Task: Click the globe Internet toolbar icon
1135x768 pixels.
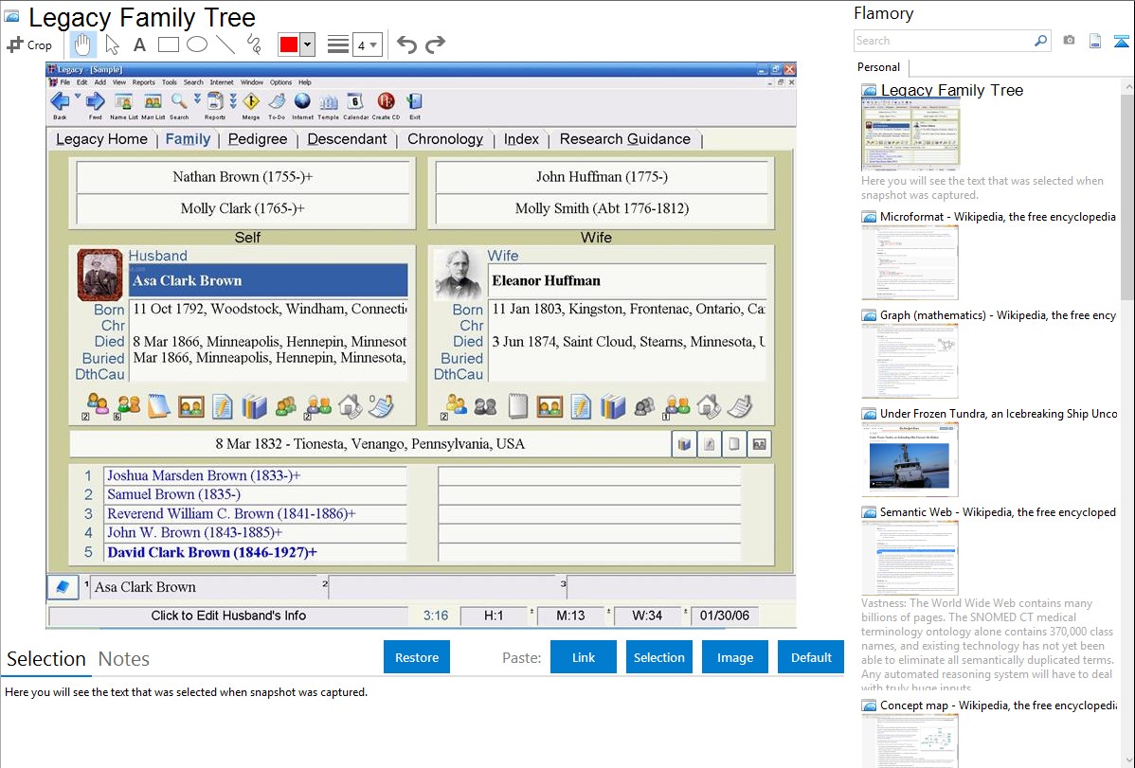Action: point(302,105)
